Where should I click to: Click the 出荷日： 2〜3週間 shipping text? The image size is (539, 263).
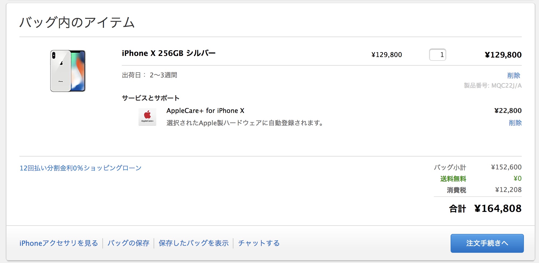[x=150, y=75]
